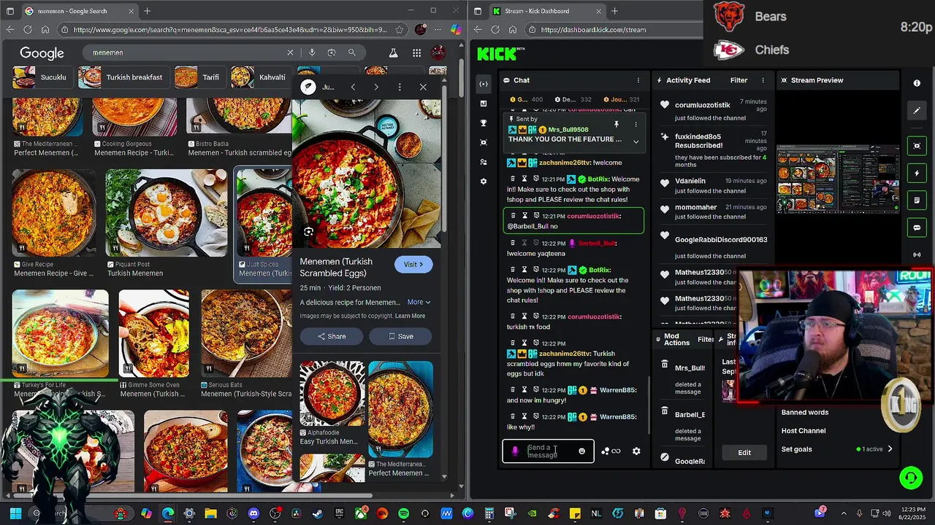Share the Menemen image result

click(331, 336)
